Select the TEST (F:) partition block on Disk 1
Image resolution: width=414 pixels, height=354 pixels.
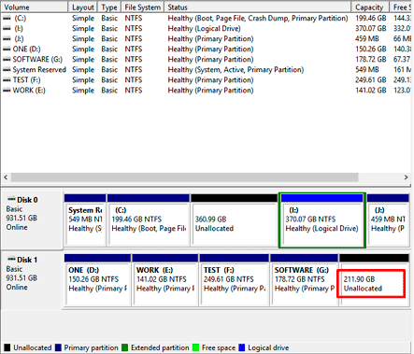(x=234, y=280)
